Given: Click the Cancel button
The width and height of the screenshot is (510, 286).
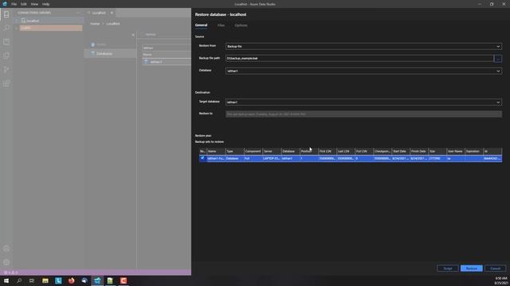Looking at the screenshot, I should 495,269.
